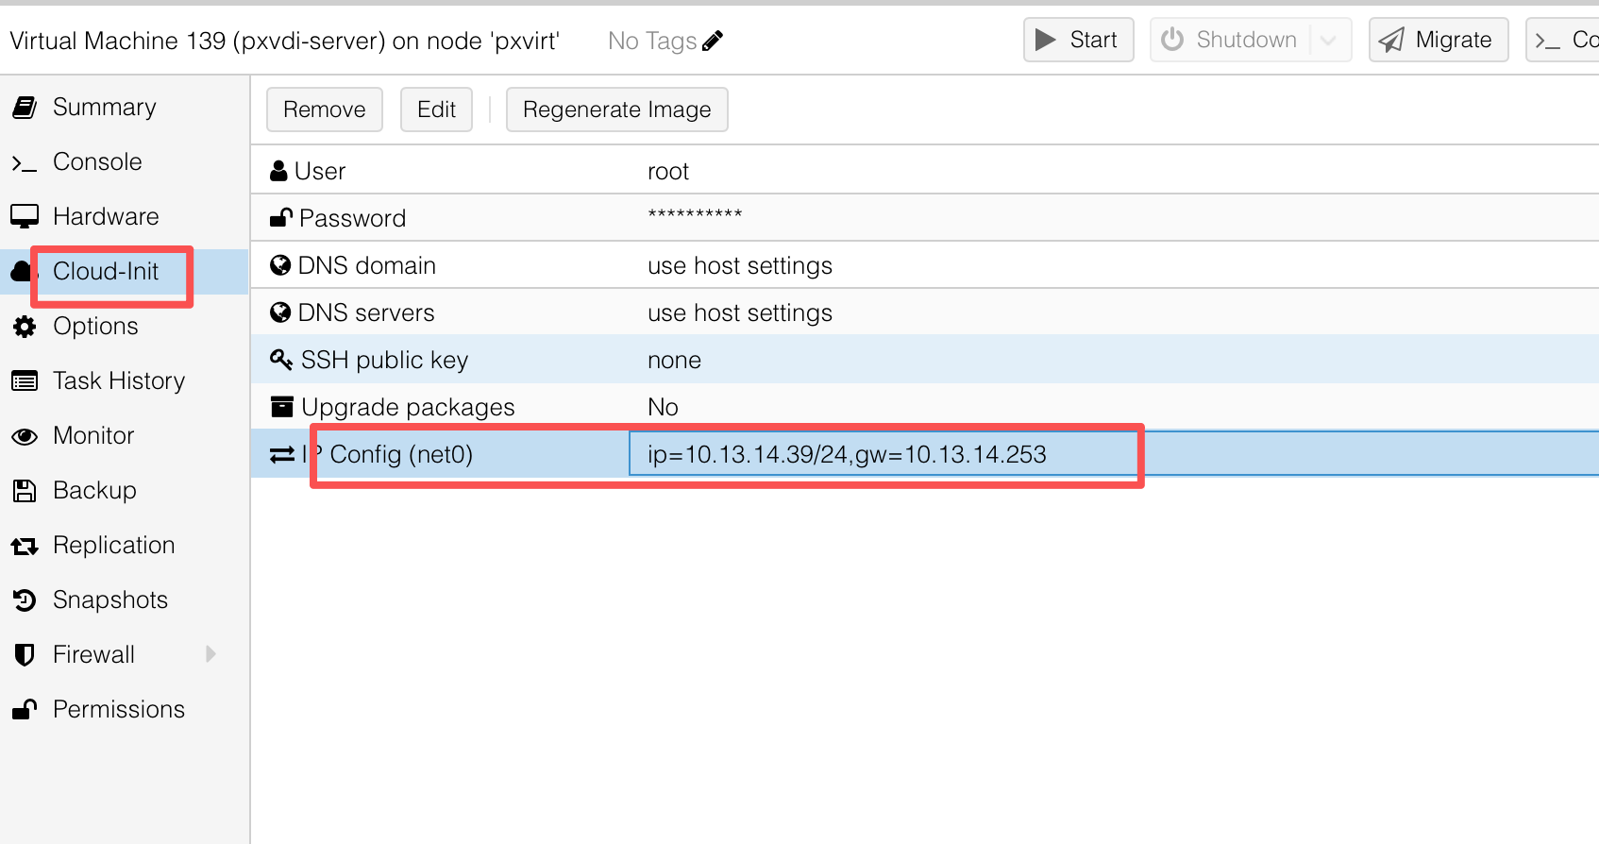
Task: Click the Regenerate Image button
Action: (x=617, y=110)
